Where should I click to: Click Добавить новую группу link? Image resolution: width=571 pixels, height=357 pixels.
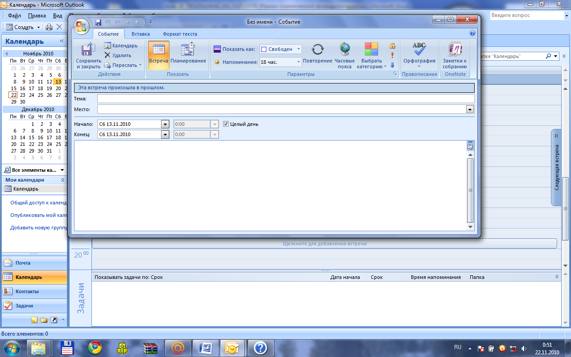click(39, 228)
